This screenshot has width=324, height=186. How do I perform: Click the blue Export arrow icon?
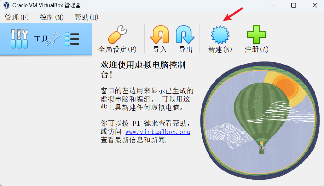[185, 34]
